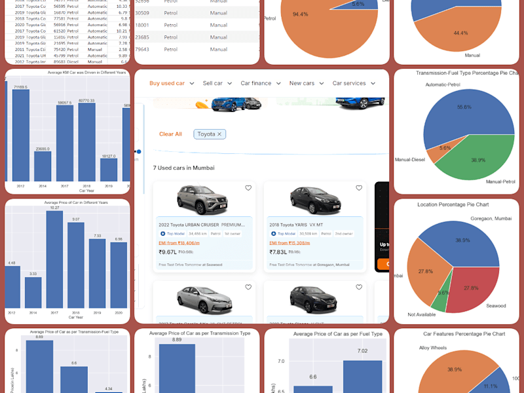Tap heart icon on silver Corolla Altis card
Image resolution: width=524 pixels, height=393 pixels.
click(248, 287)
